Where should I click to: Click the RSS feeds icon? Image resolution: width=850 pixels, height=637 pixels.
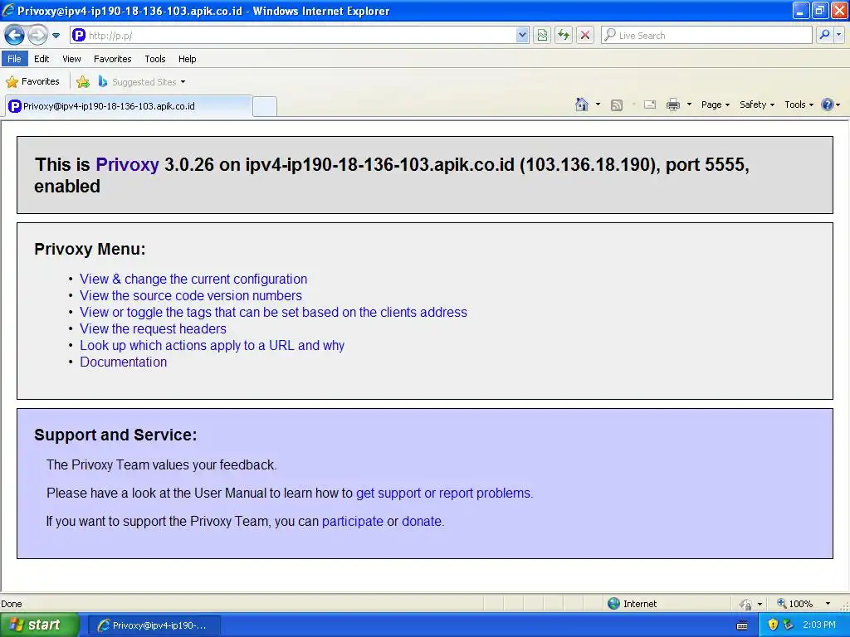click(x=617, y=105)
